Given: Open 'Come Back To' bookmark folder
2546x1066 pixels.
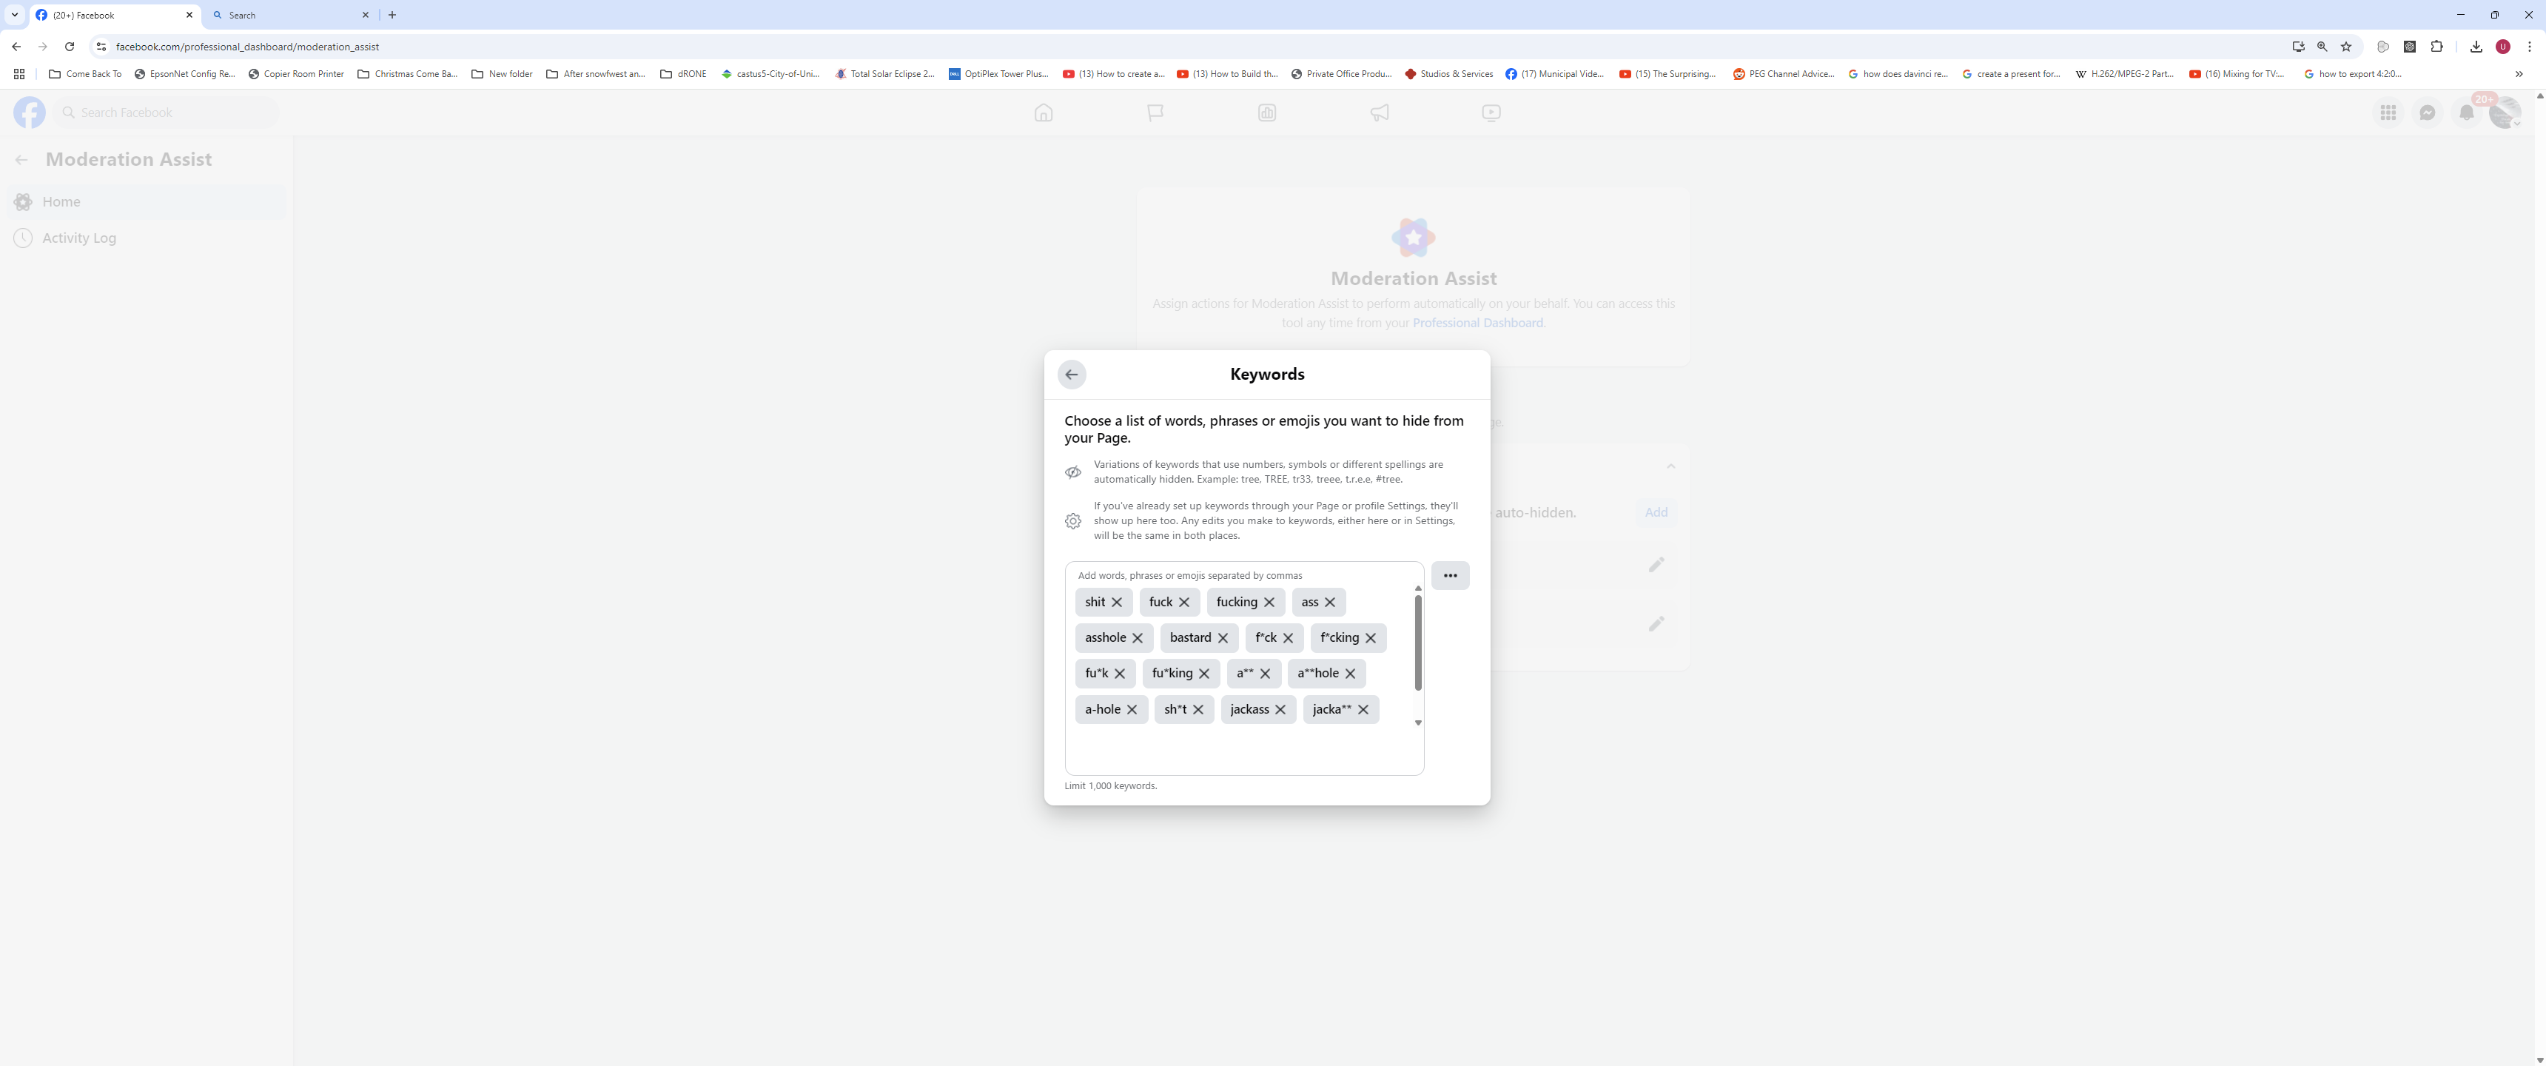Looking at the screenshot, I should [85, 74].
